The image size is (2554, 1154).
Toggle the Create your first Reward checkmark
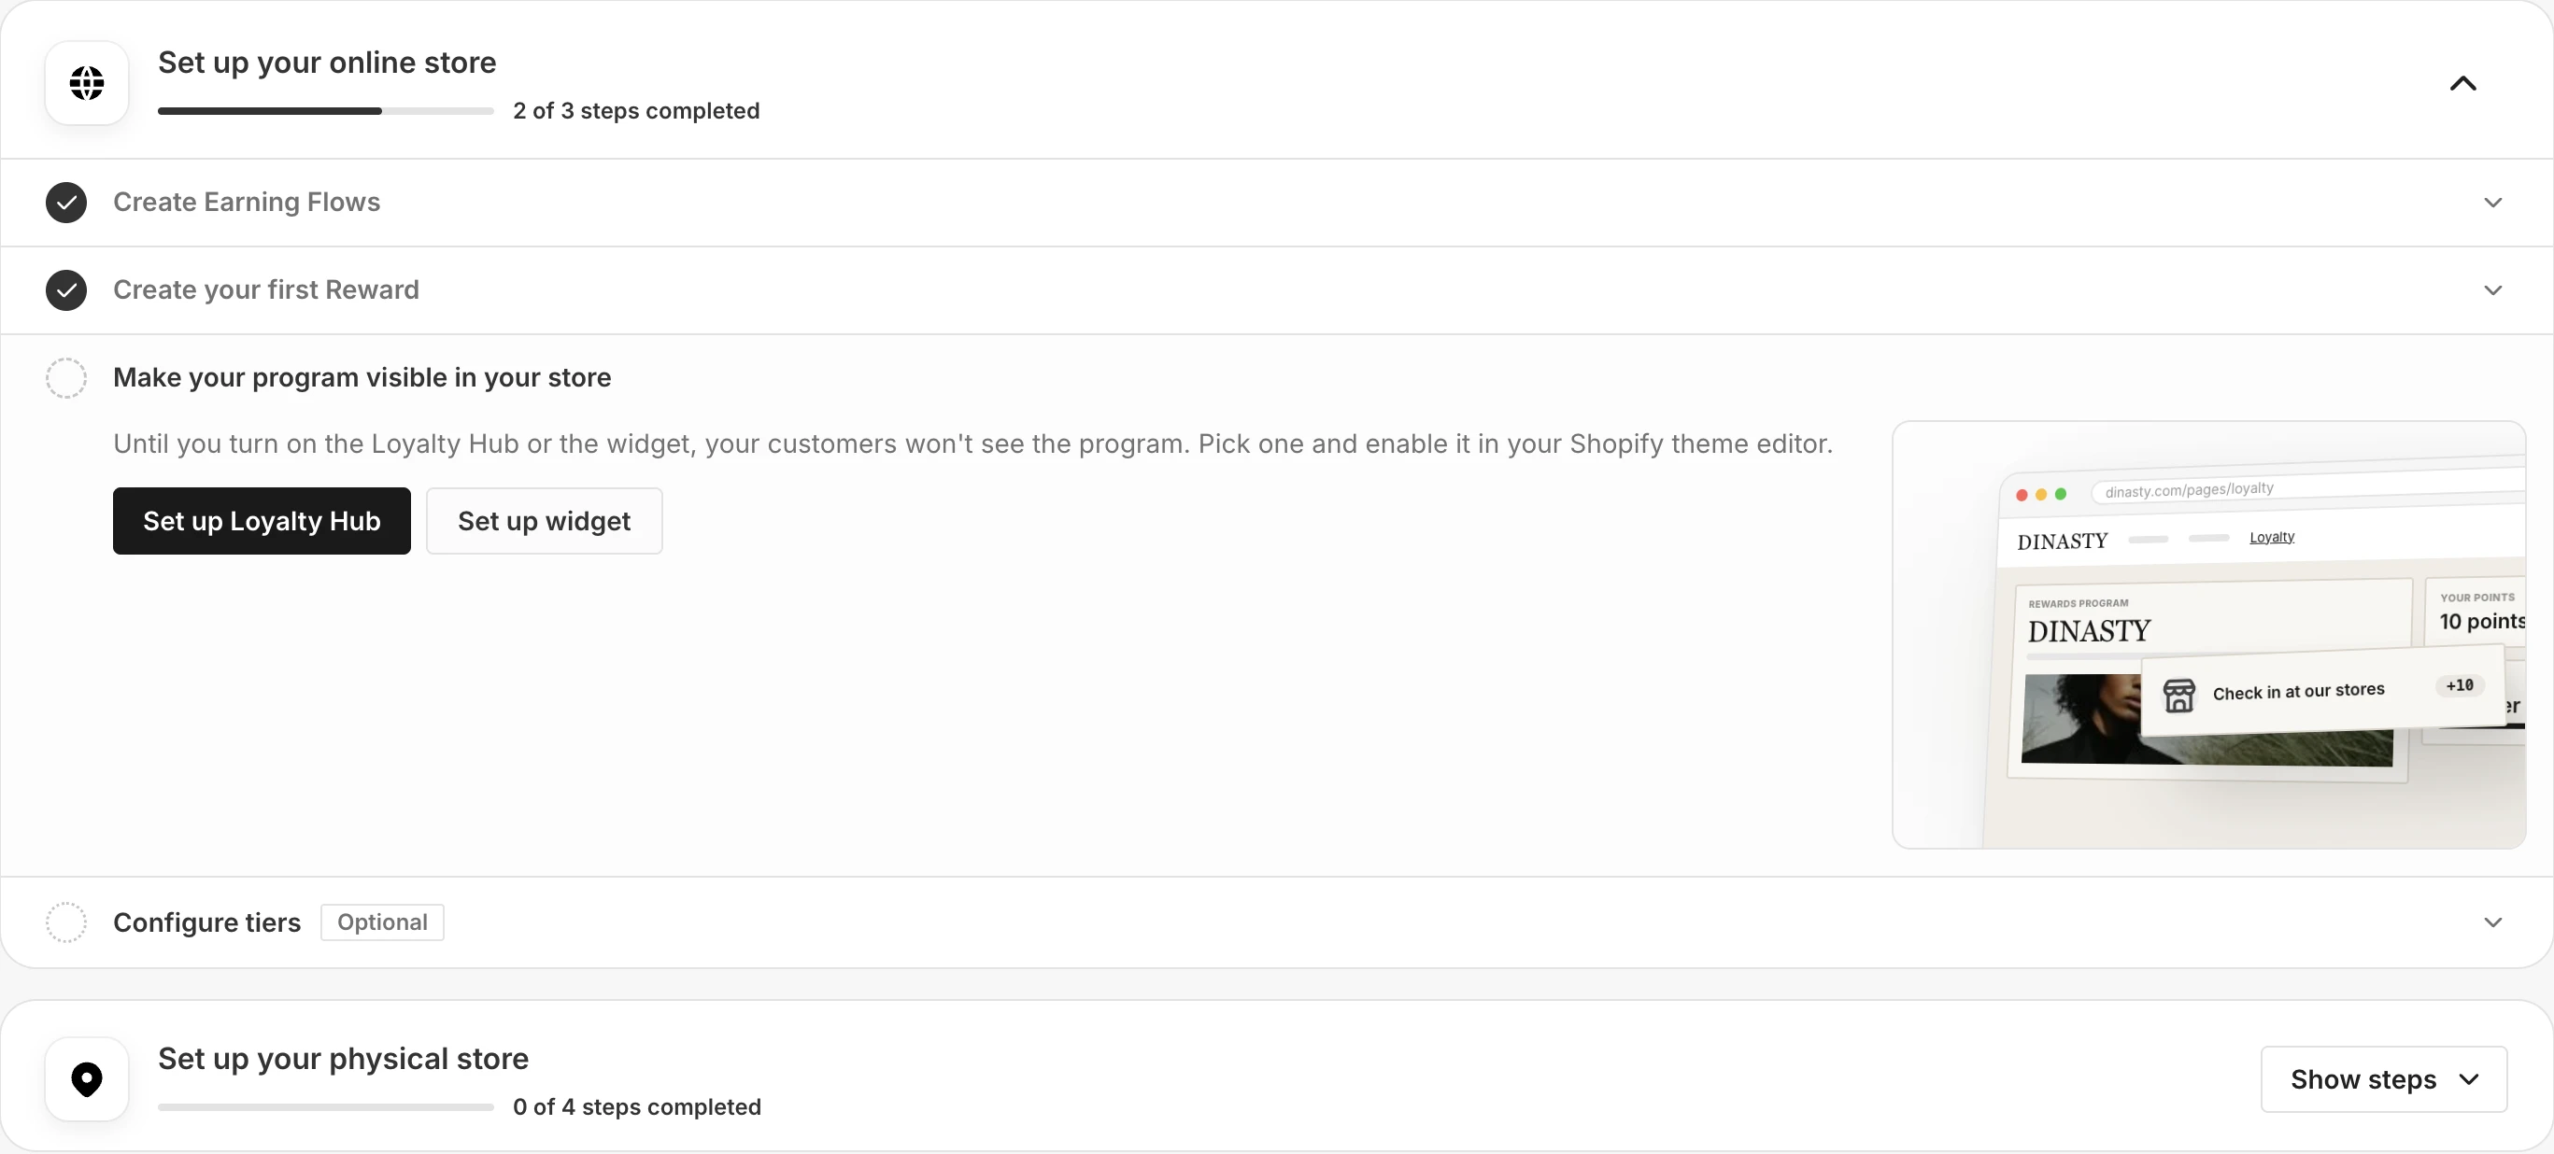66,290
